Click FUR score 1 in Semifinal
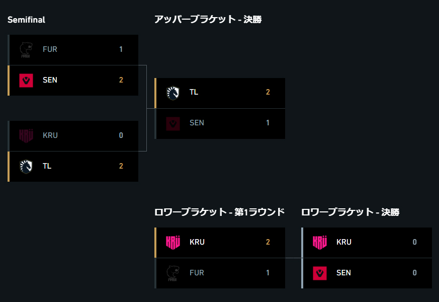This screenshot has width=439, height=302. click(x=121, y=49)
